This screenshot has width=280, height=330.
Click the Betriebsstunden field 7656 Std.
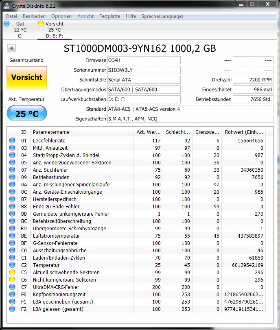(253, 99)
